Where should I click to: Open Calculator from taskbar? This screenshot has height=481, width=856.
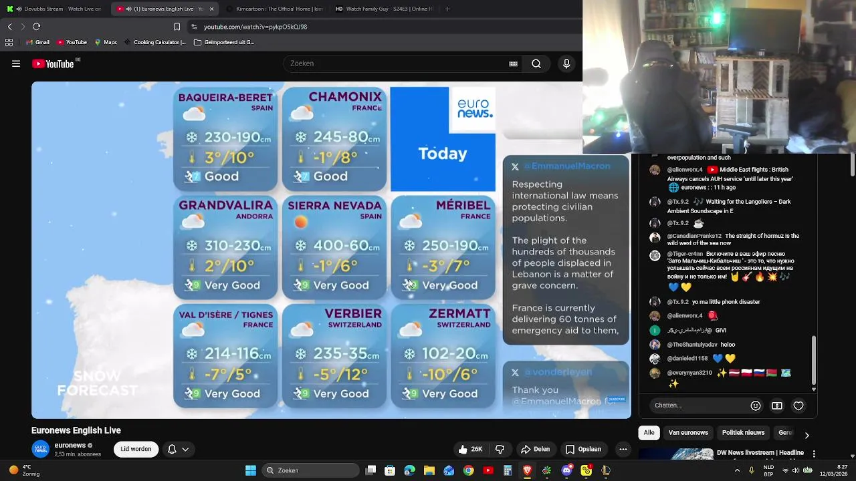(x=508, y=470)
